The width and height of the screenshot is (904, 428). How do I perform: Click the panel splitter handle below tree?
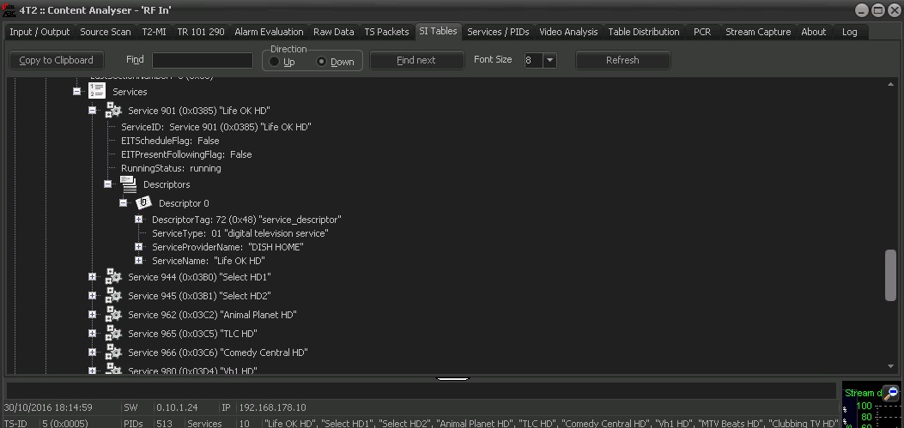click(452, 379)
